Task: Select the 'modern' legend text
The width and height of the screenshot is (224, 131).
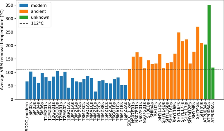Action: point(39,6)
